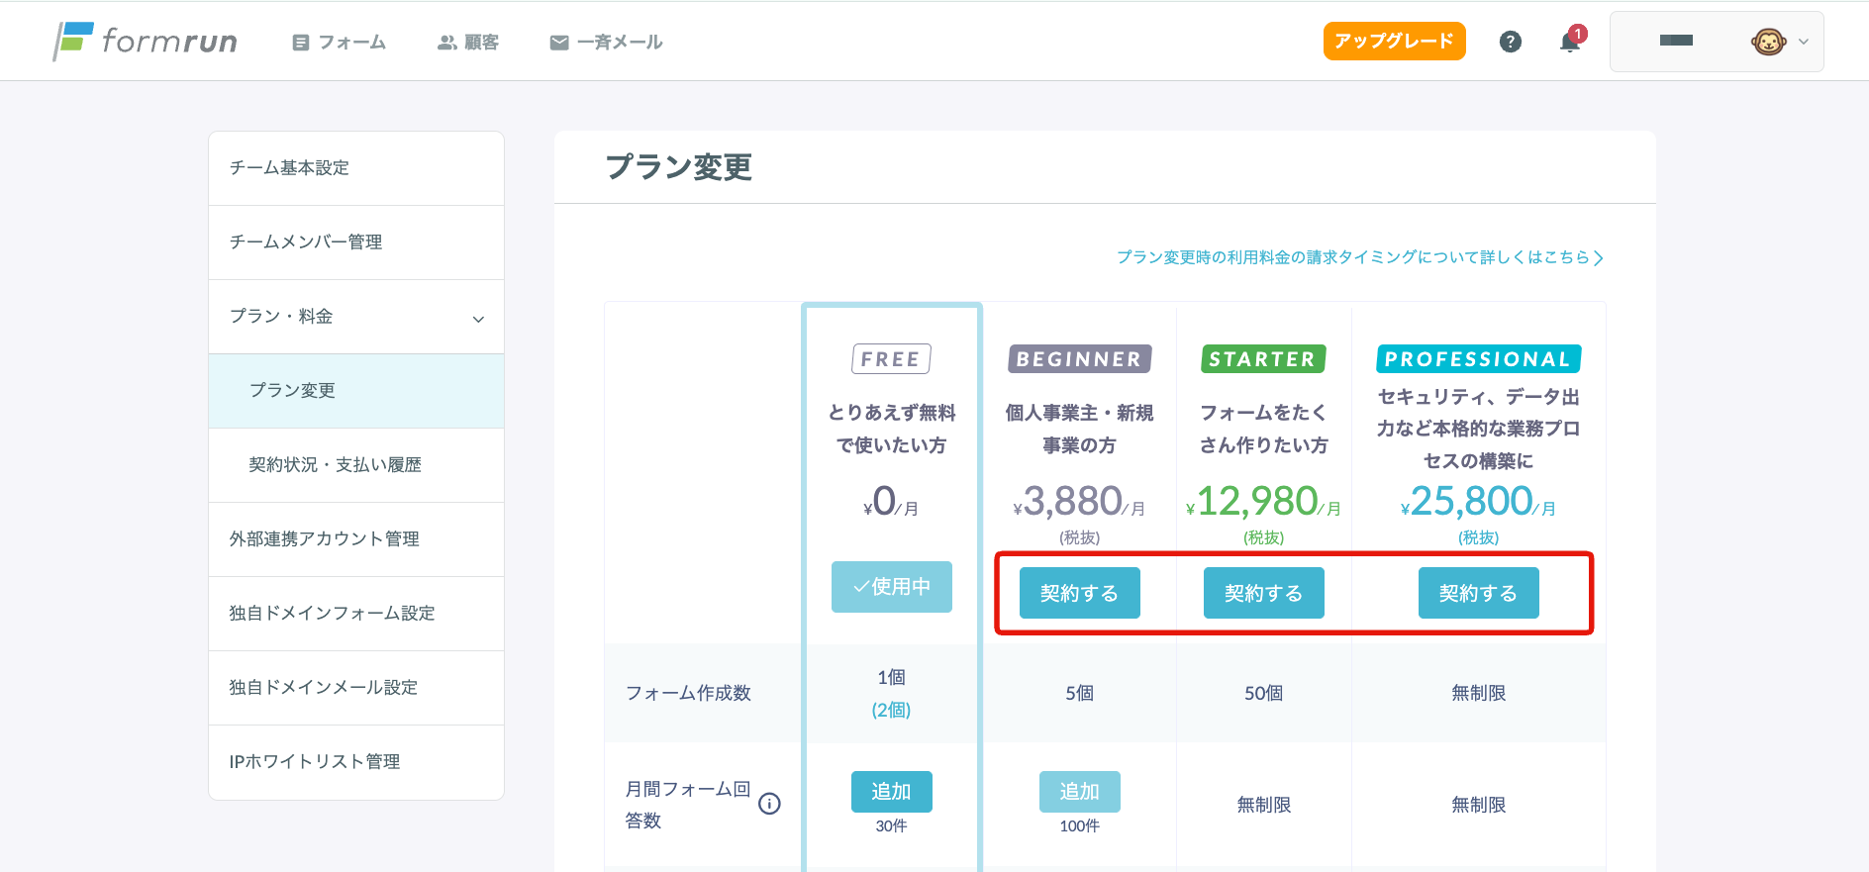Open フォーム in the top navigation

click(x=340, y=43)
